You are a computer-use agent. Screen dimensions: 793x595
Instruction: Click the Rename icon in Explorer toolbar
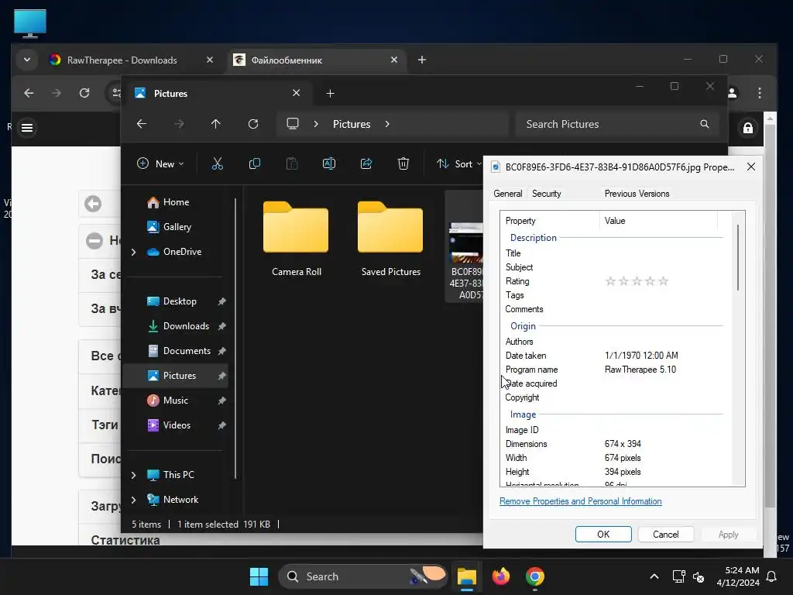328,163
